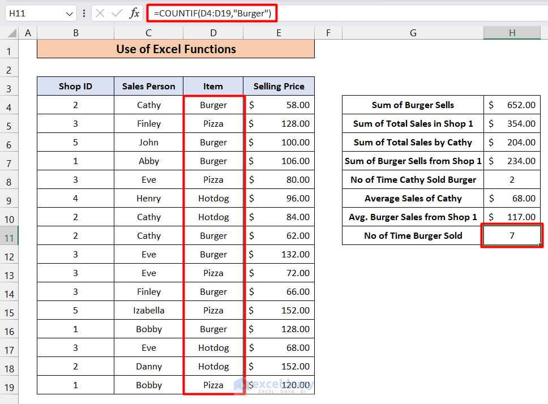Click 'Sum of Burger Sells' label cell

[x=413, y=105]
